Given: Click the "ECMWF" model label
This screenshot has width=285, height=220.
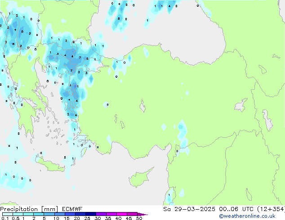Looking at the screenshot, I should pos(72,209).
